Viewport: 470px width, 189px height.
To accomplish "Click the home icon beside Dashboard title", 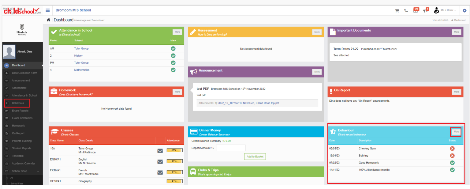I will (48, 20).
